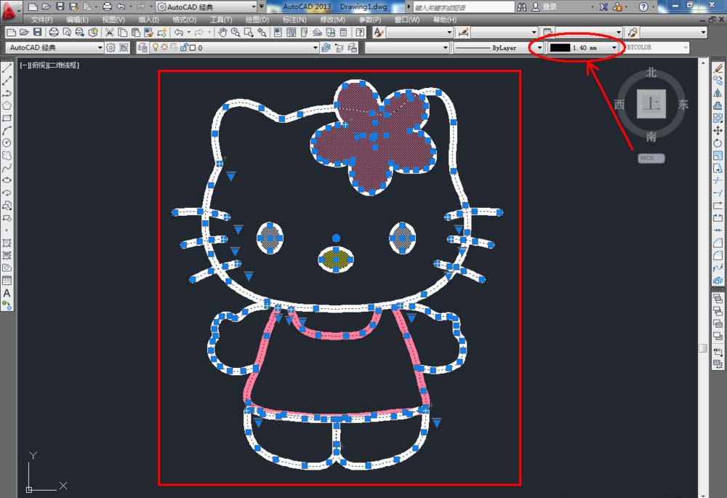Open the 文件(F) menu
The image size is (727, 498).
(x=41, y=20)
